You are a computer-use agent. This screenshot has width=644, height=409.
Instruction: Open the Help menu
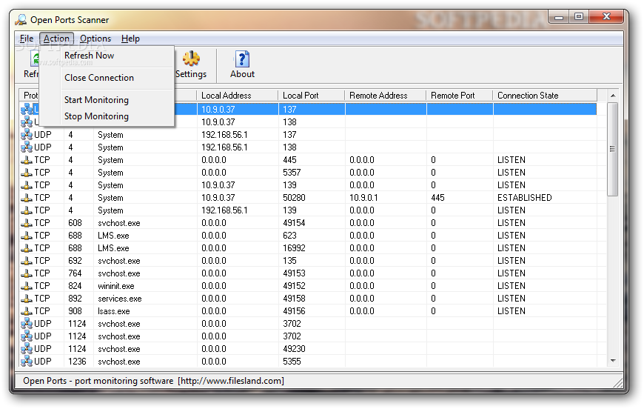pos(130,39)
